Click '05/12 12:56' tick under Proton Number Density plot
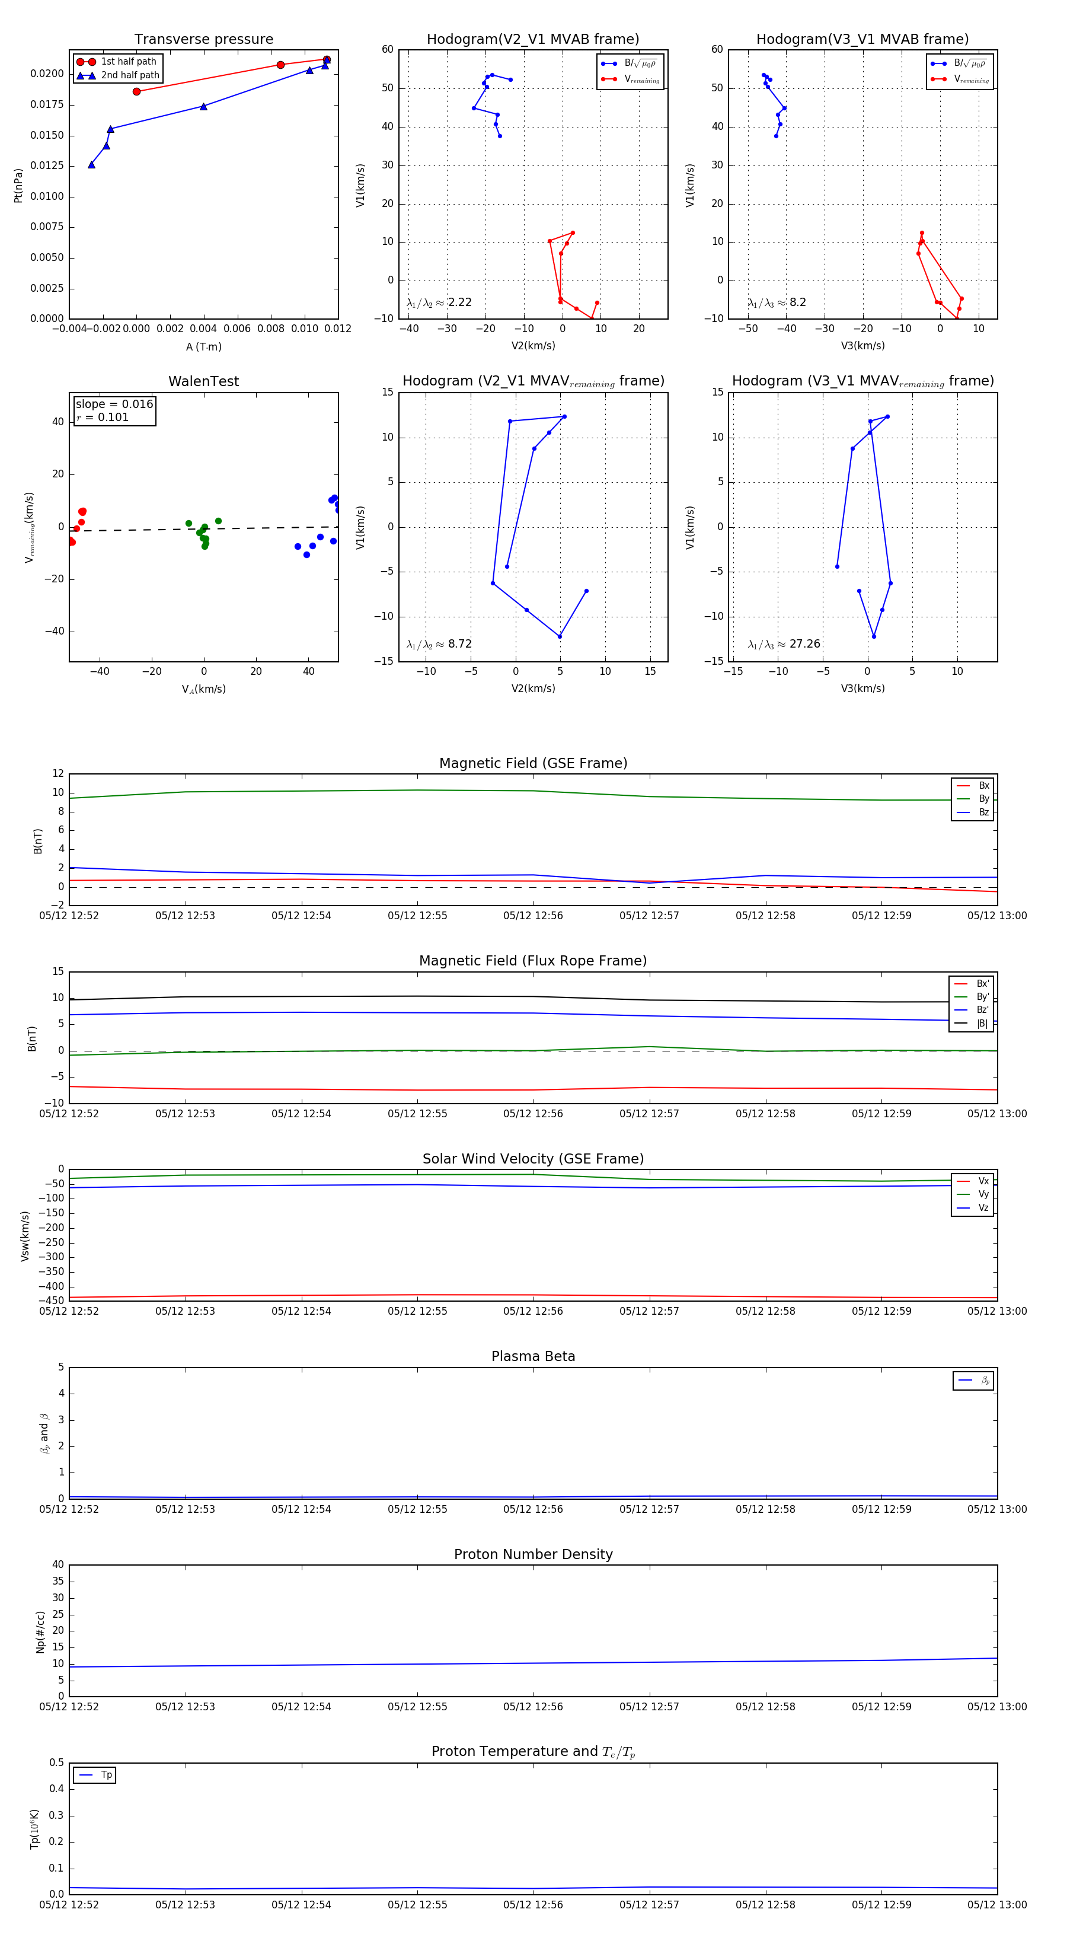This screenshot has height=1957, width=1067. click(x=533, y=1706)
